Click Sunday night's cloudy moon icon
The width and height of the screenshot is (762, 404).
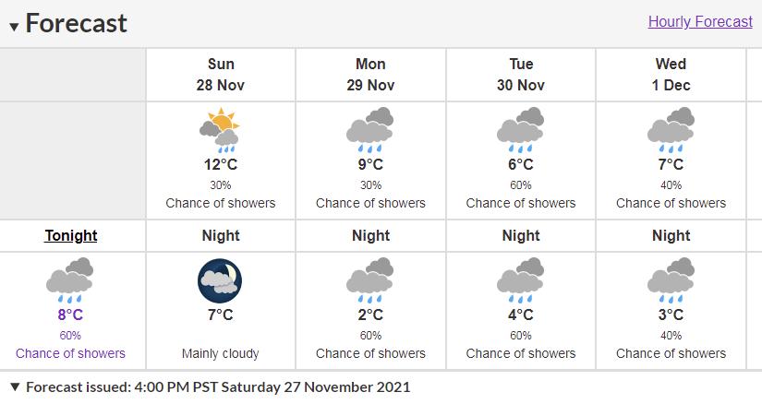pos(220,280)
